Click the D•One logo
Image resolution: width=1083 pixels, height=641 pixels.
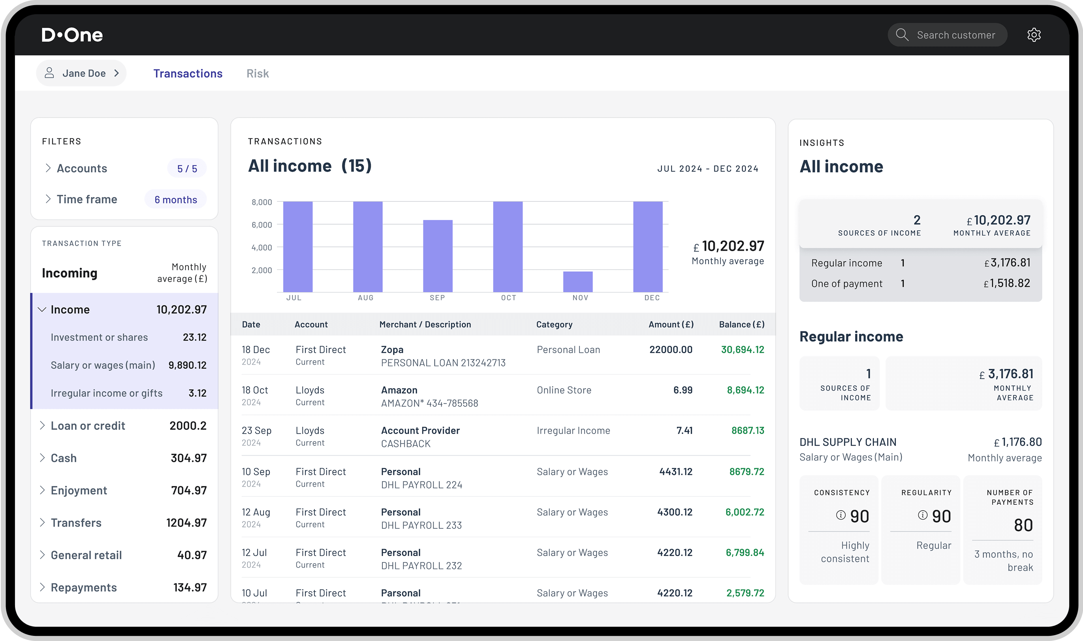(x=72, y=35)
